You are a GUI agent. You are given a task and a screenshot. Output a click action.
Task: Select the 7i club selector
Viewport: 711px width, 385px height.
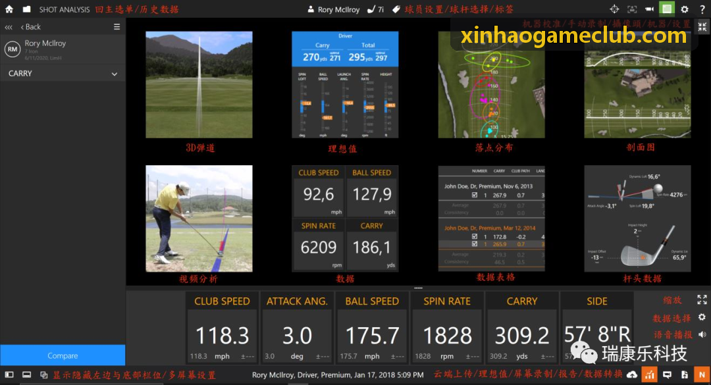point(375,9)
